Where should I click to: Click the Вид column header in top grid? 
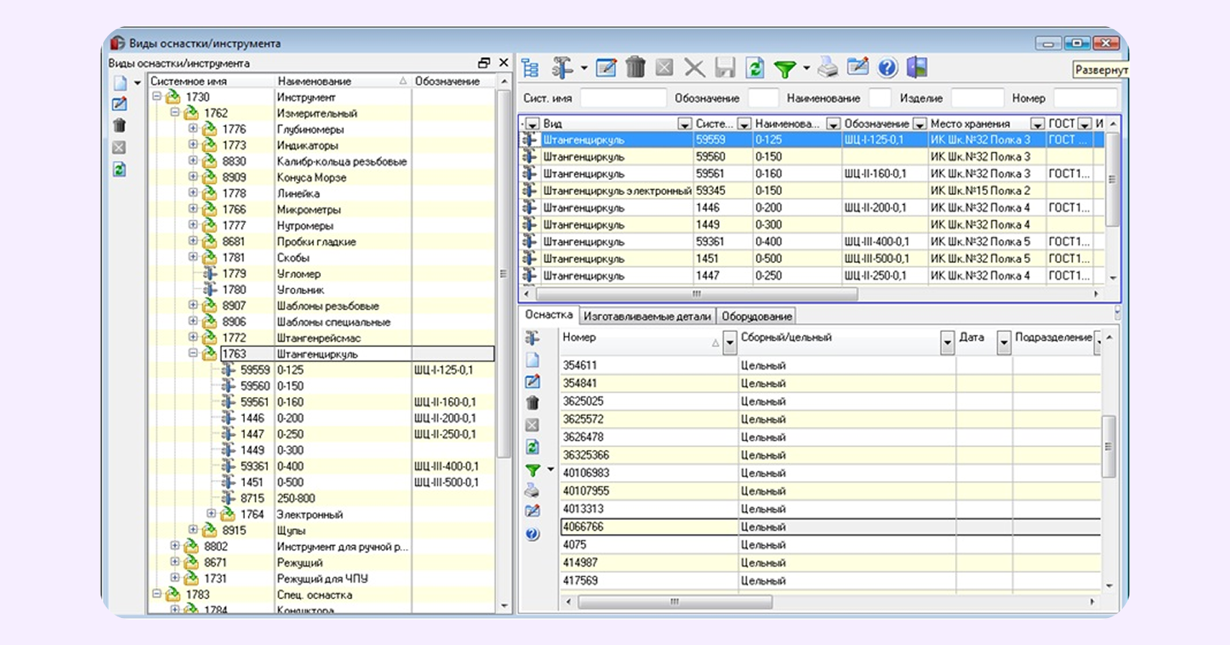609,124
